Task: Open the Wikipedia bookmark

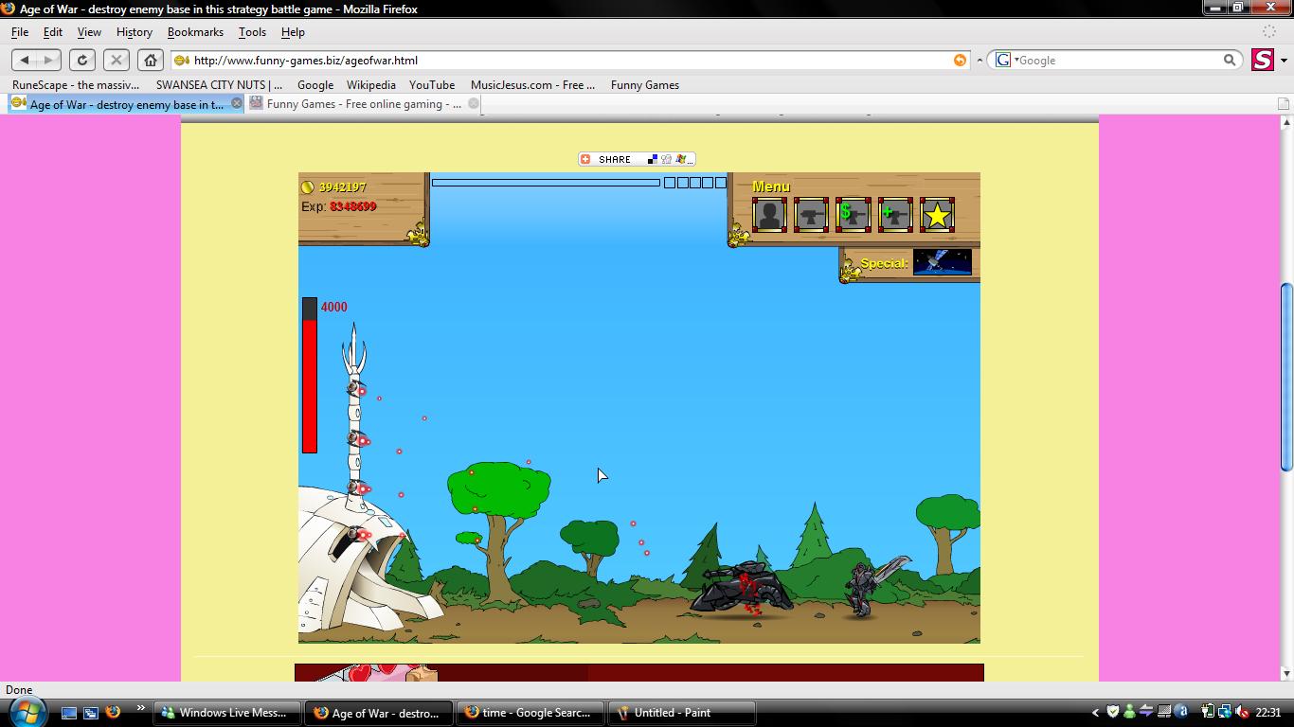Action: pos(370,84)
